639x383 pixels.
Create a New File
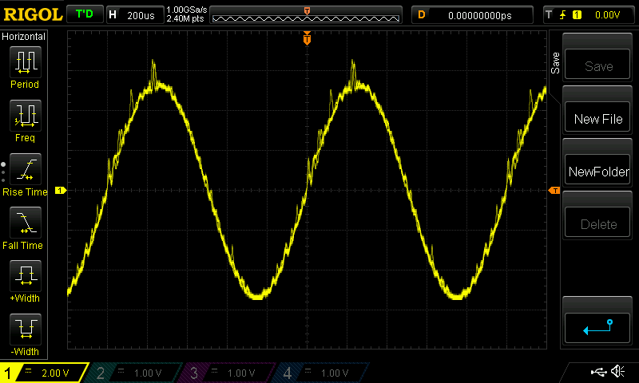(598, 119)
